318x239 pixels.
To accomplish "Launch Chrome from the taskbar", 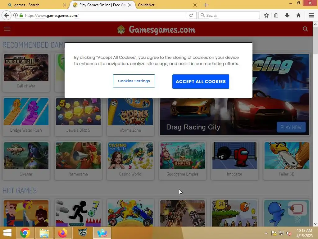I will pos(25,233).
